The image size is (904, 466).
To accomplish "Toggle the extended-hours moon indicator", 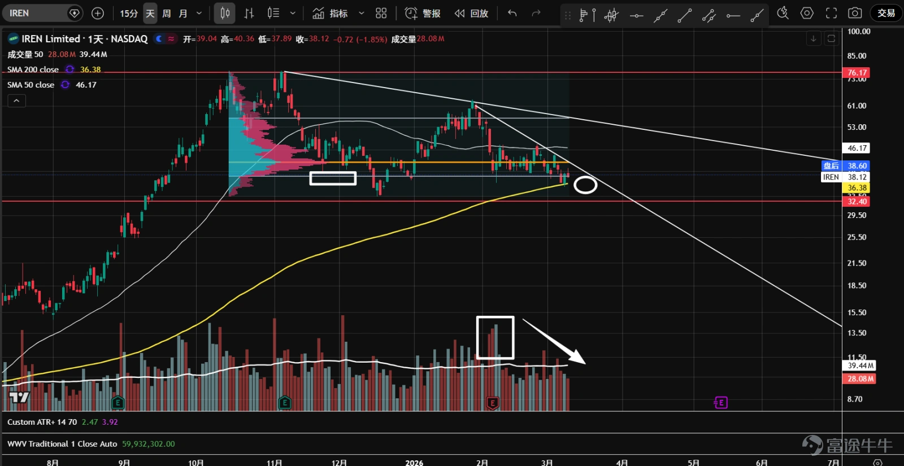I will tap(159, 38).
